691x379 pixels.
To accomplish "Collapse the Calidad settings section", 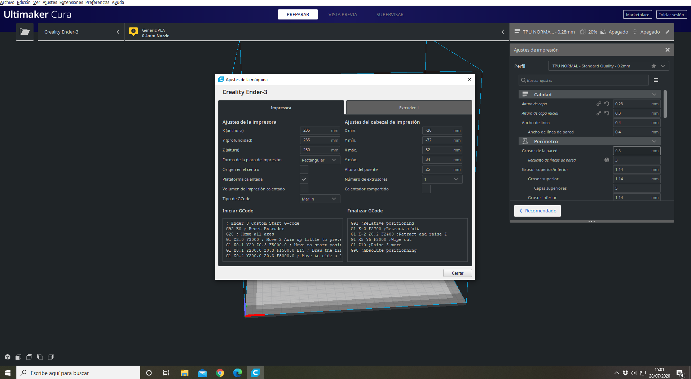I will (589, 94).
